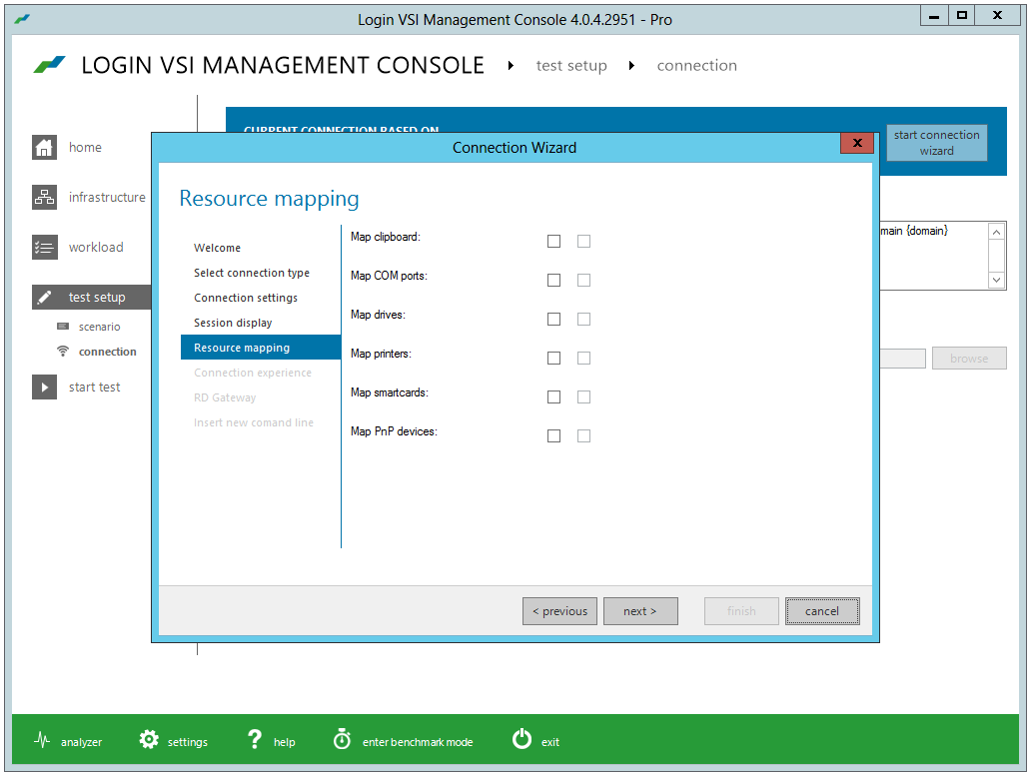Go to the Welcome wizard step
The image size is (1033, 776).
(218, 248)
